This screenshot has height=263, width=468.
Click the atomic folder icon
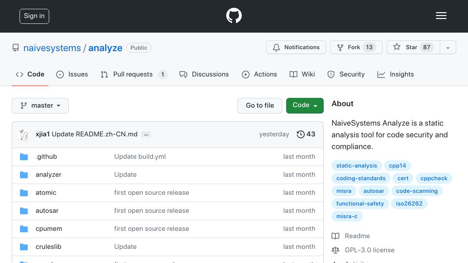pos(24,193)
